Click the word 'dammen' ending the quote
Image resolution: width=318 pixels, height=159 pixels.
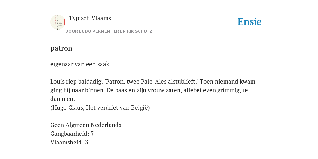coord(62,99)
